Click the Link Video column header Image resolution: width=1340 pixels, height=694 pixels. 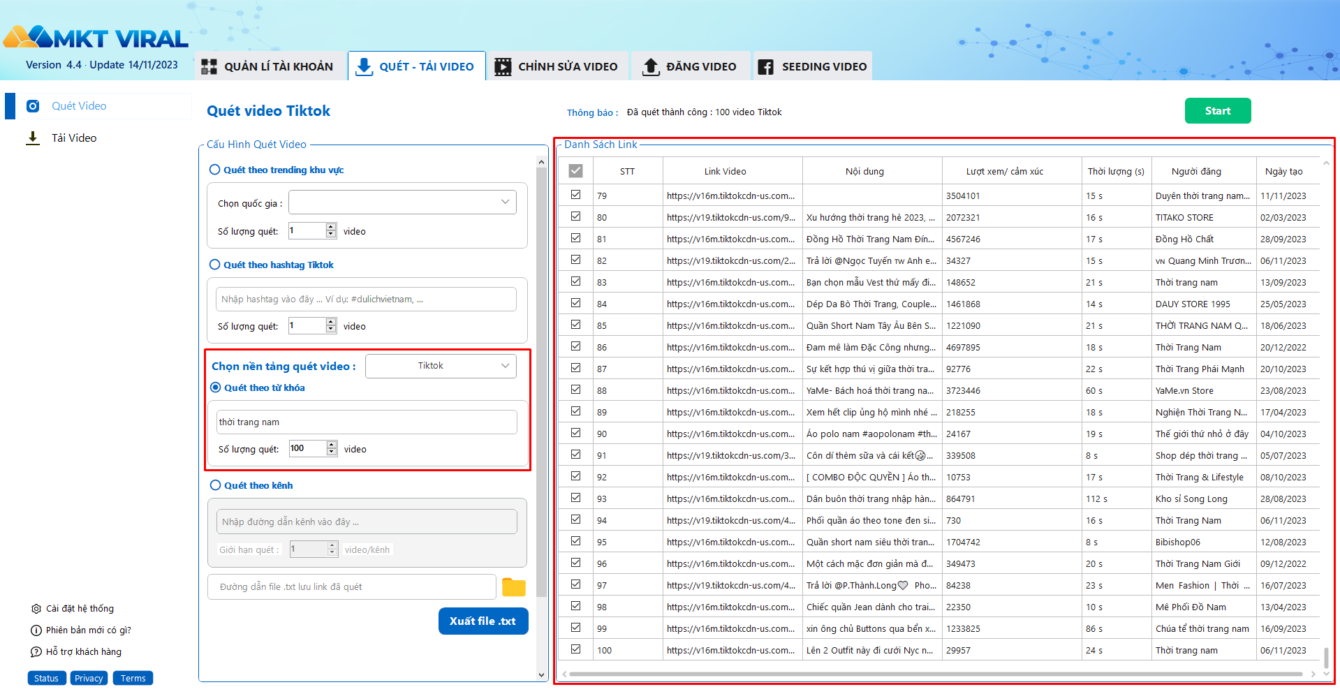pyautogui.click(x=732, y=171)
